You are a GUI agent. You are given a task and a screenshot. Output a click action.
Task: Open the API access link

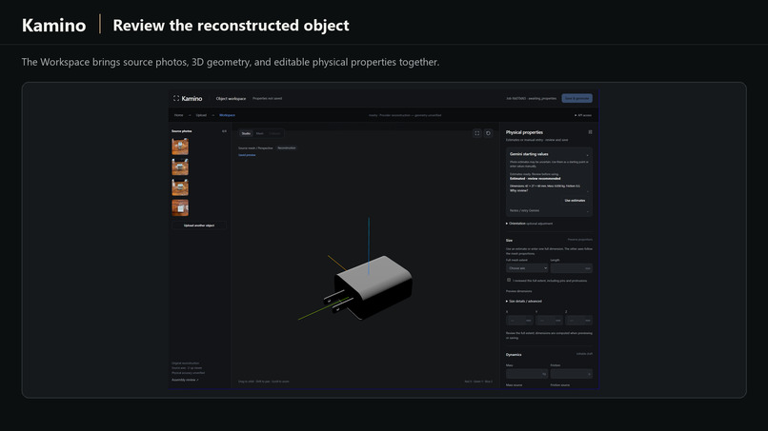pos(583,115)
